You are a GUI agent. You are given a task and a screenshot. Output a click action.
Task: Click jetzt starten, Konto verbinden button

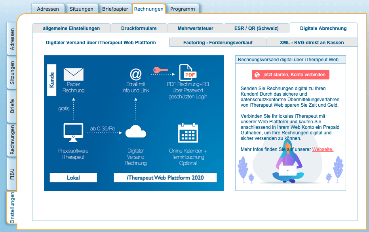290,75
